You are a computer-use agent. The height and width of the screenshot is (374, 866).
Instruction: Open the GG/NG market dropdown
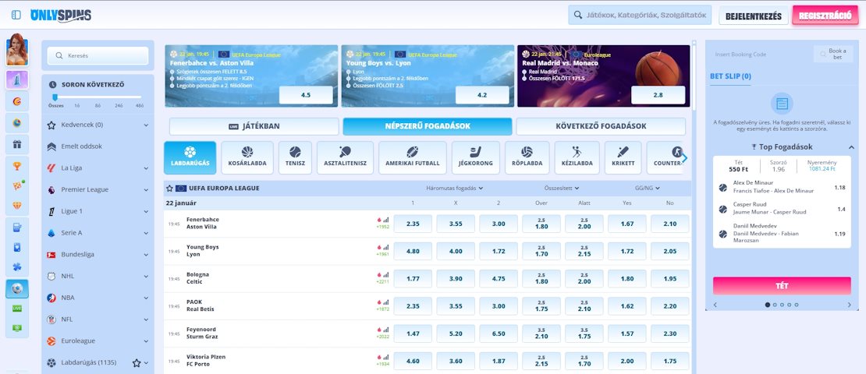click(x=648, y=188)
